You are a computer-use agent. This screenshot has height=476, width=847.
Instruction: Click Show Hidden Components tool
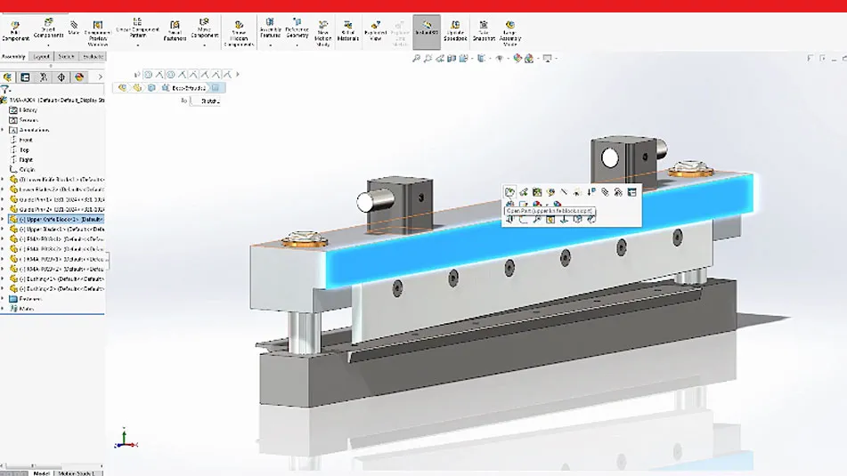coord(239,34)
